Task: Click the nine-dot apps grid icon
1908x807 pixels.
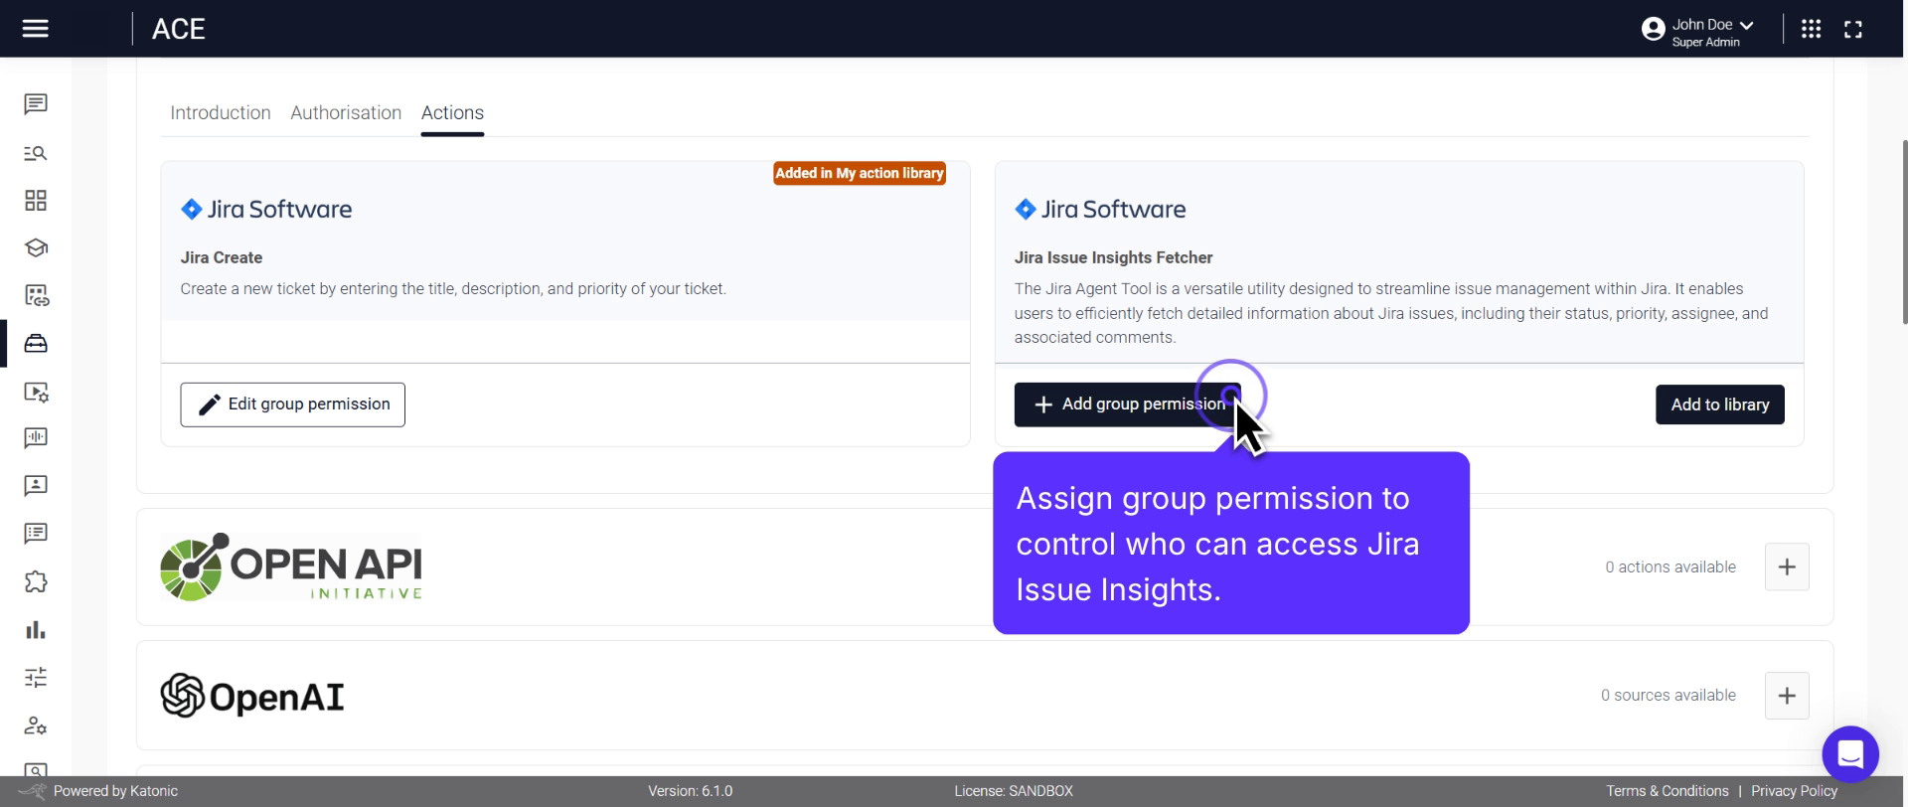Action: click(1811, 29)
